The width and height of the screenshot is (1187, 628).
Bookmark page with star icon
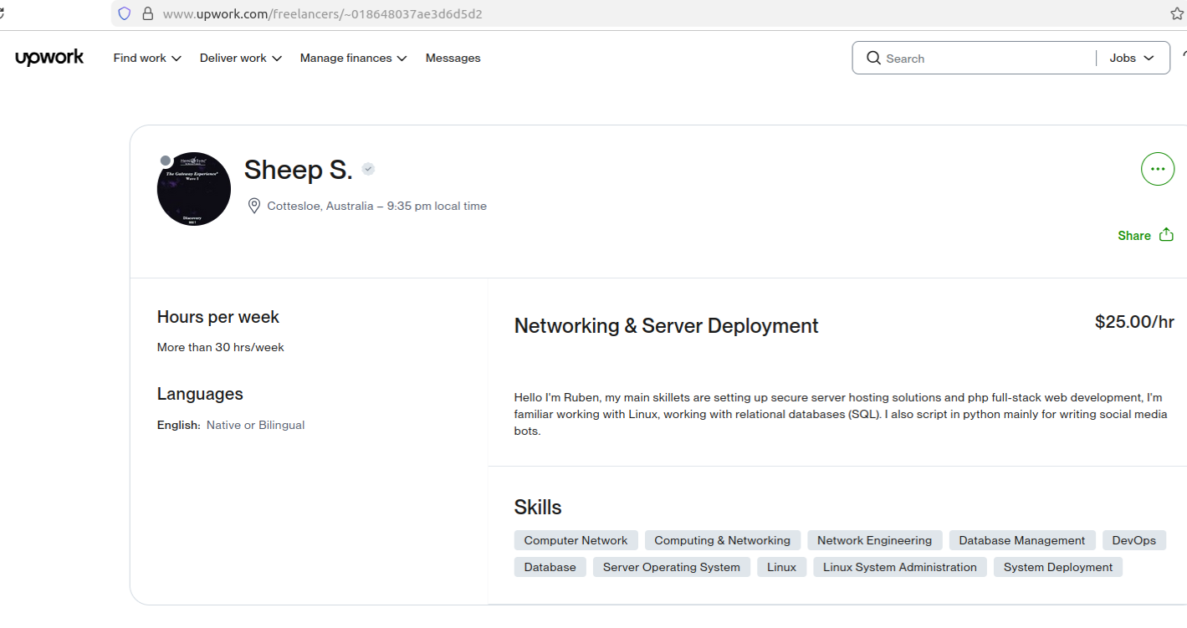(1177, 13)
